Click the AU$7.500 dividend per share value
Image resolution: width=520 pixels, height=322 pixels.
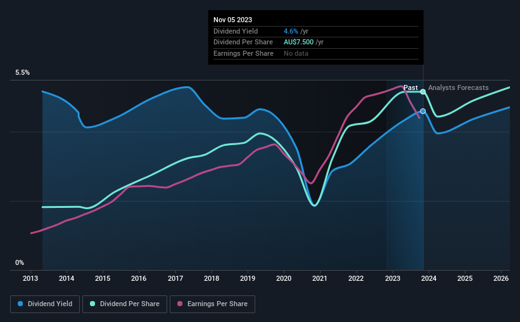[298, 42]
